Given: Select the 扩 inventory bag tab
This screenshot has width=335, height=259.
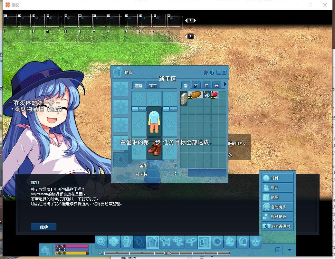Looking at the screenshot, I should (x=196, y=85).
